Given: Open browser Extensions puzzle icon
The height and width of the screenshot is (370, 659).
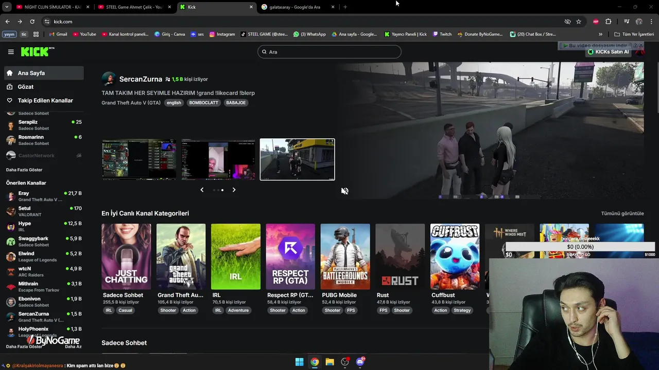Looking at the screenshot, I should pyautogui.click(x=608, y=22).
